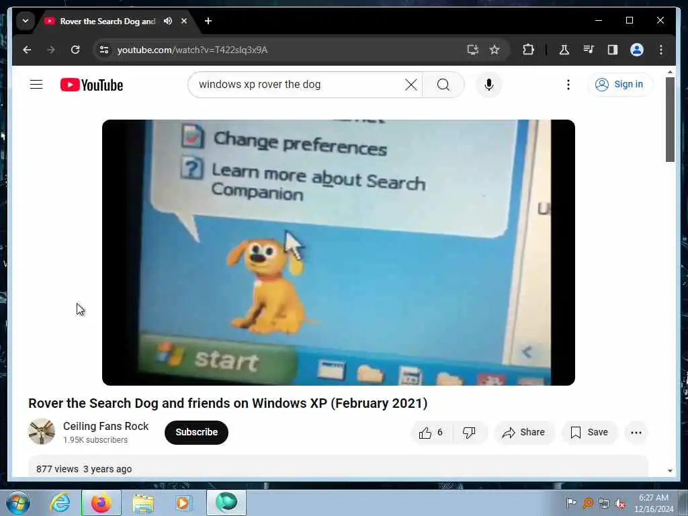Screen dimensions: 688x516
Task: Open the Extensions puzzle icon
Action: point(528,50)
